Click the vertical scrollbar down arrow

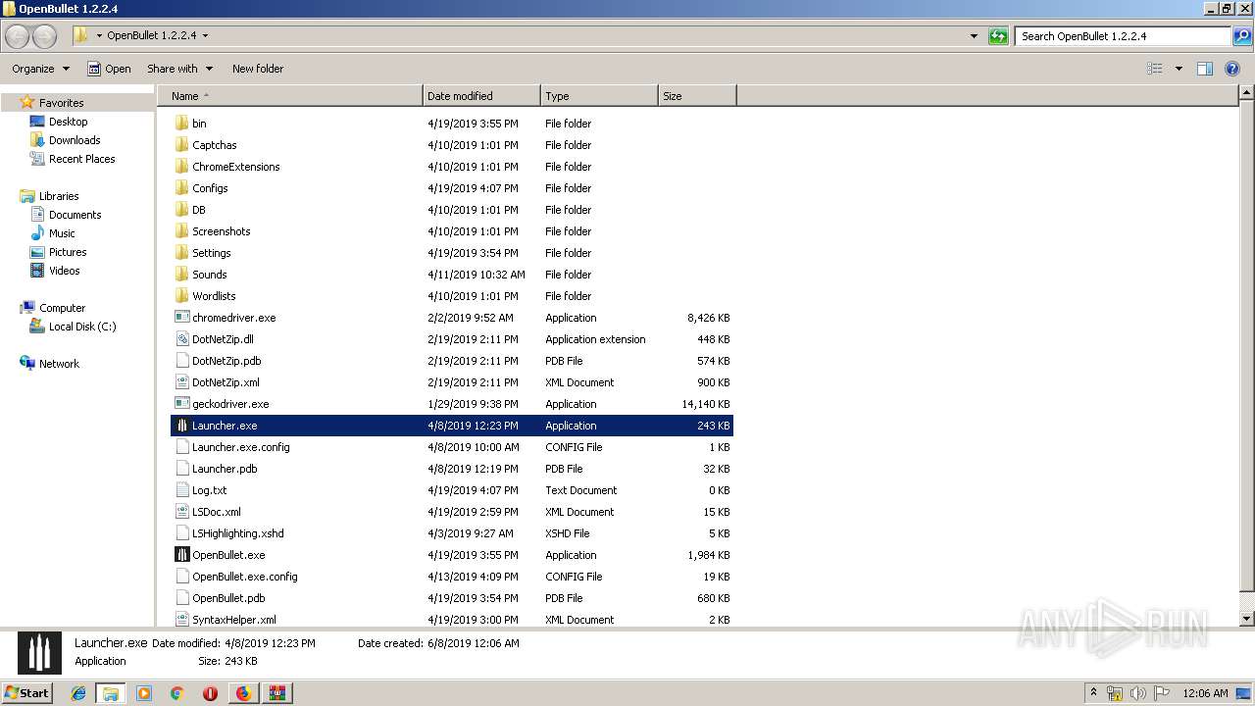[x=1246, y=619]
